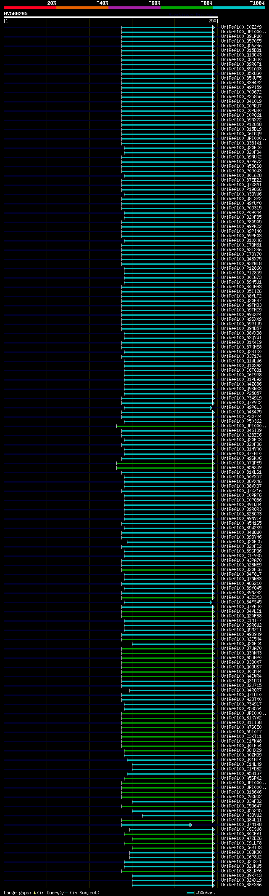Select hit label UniRef100_P09043

pos(241,171)
